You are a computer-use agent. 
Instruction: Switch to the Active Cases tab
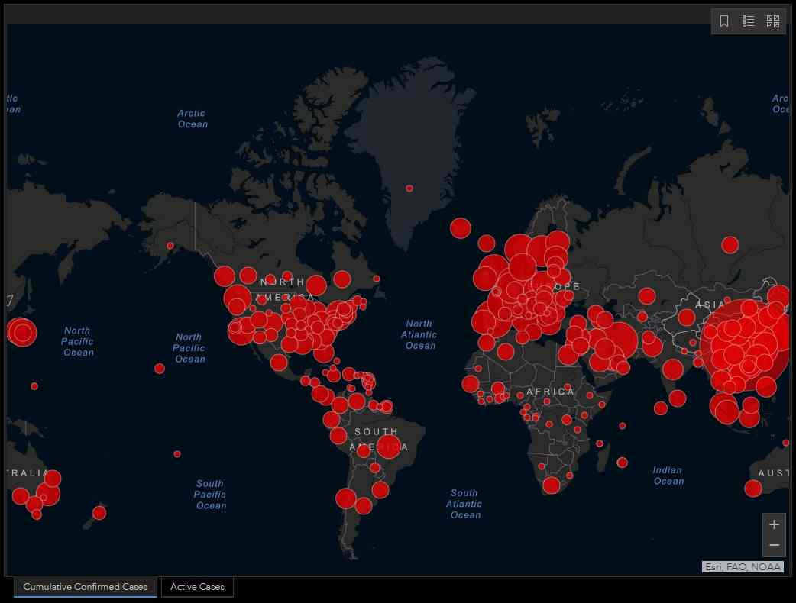pos(197,587)
